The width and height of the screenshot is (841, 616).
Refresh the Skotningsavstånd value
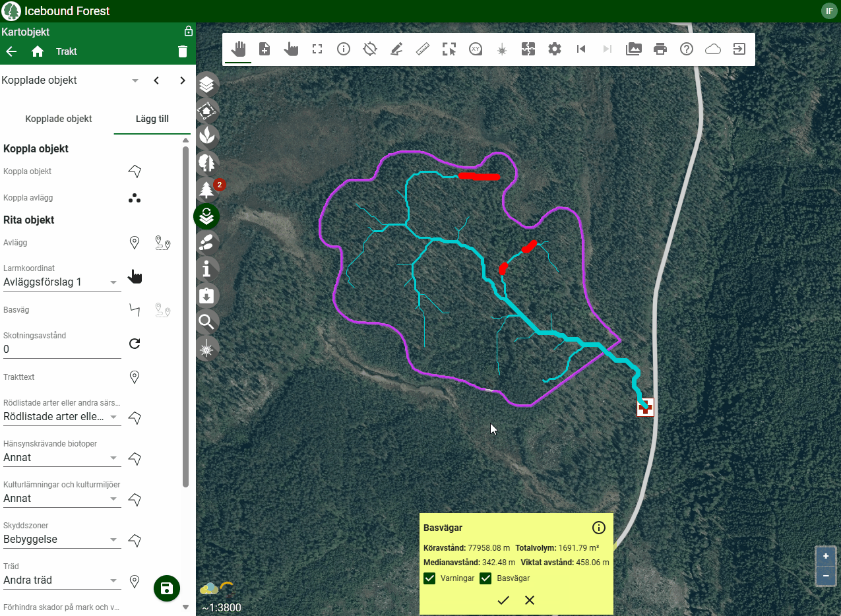[135, 344]
